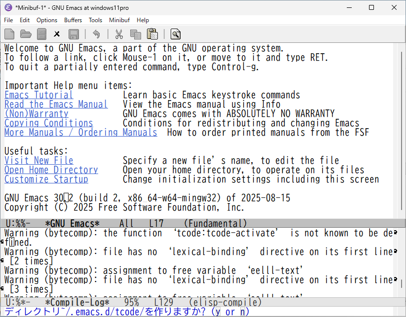Open the Buffers menu
This screenshot has width=406, height=317.
[73, 20]
